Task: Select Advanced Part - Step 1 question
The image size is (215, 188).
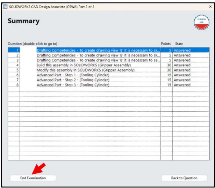Action: pyautogui.click(x=73, y=75)
